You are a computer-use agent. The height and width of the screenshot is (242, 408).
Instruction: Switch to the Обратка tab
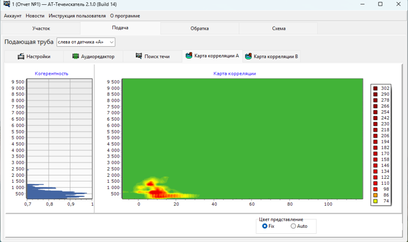coord(199,28)
